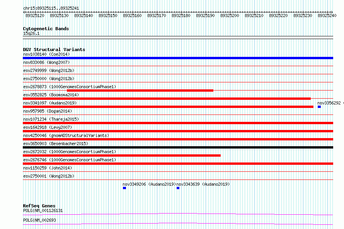The width and height of the screenshot is (344, 229).
Task: Click the red esv2676746 variant bar
Action: [x=178, y=164]
